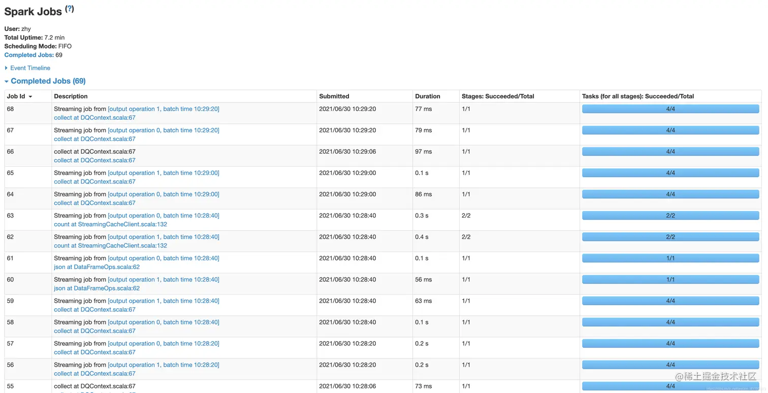768x393 pixels.
Task: Open job 64's collect at DQContext.scala:67 link
Action: [x=94, y=203]
